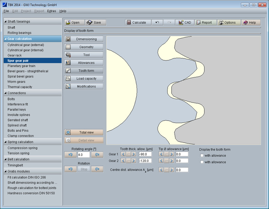Enable first 'with allowance' checkbox

(202, 155)
